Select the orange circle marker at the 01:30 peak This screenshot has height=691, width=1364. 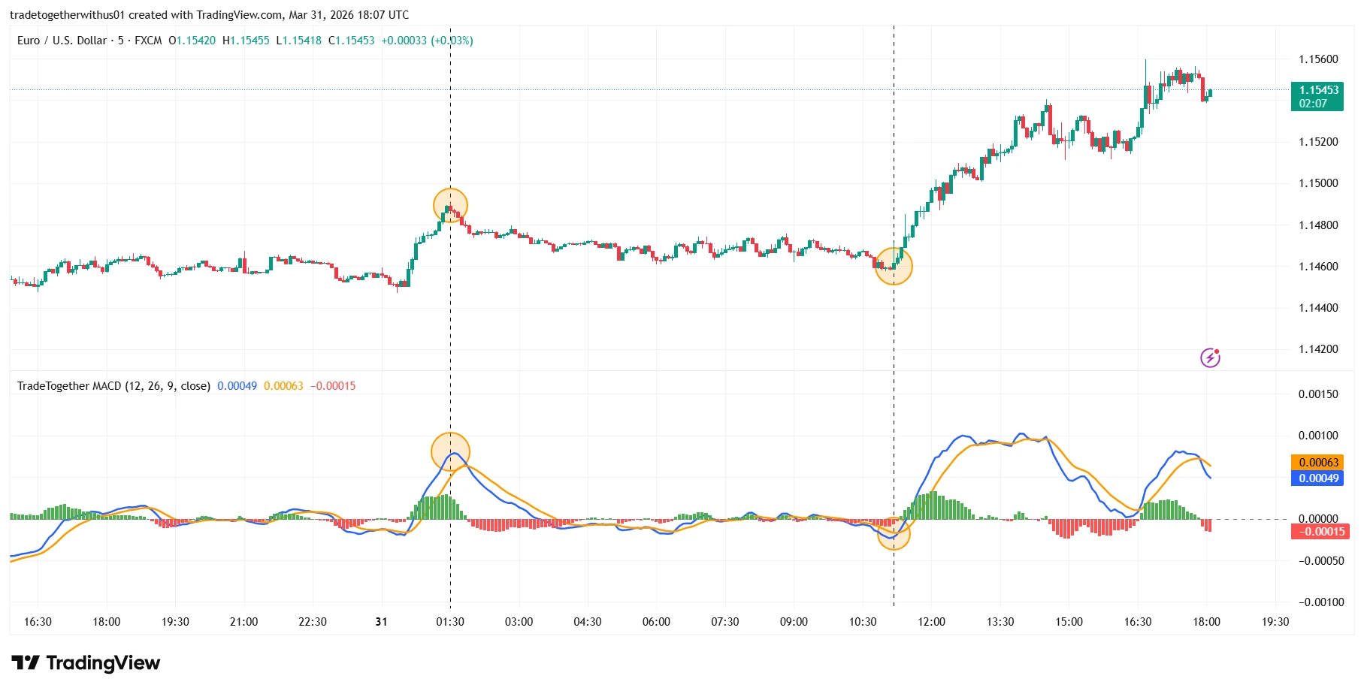450,205
